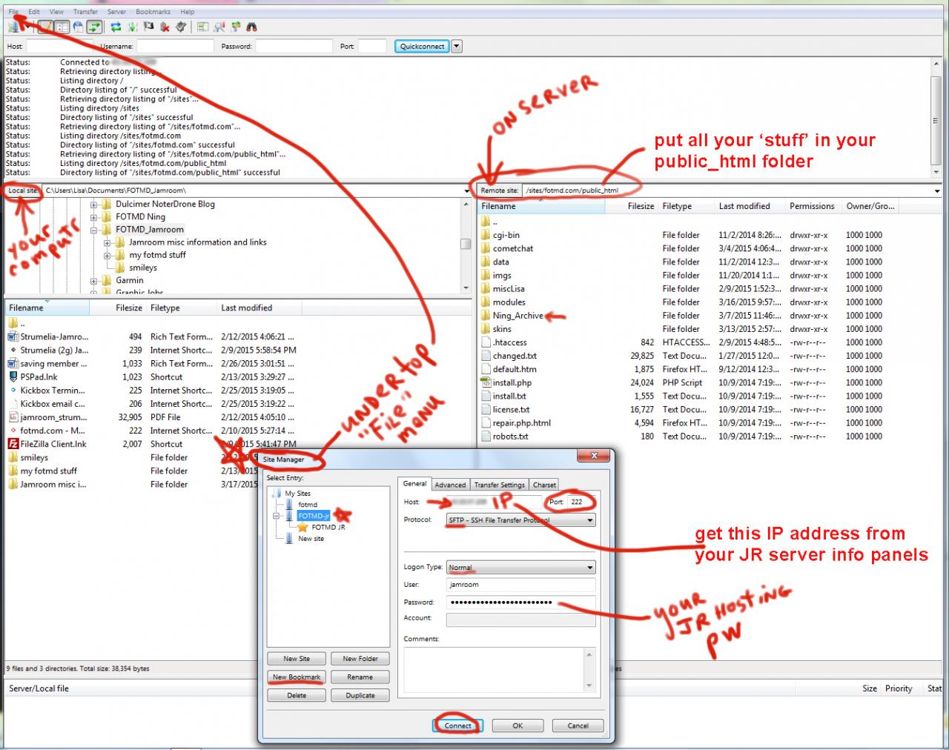Click the refresh file lists icon
The image size is (949, 750).
point(116,27)
